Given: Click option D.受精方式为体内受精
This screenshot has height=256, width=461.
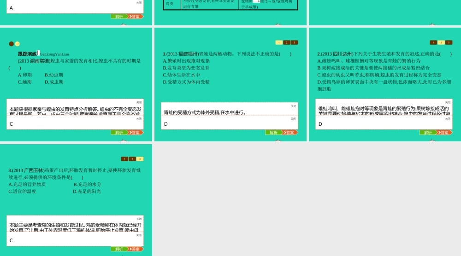Looking at the screenshot, I should [x=186, y=82].
